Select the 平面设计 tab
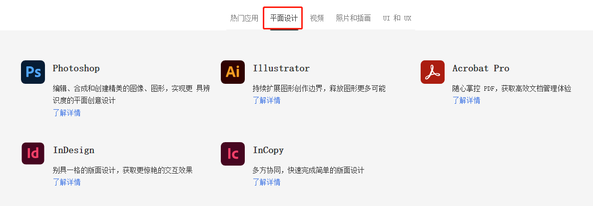 [x=284, y=18]
